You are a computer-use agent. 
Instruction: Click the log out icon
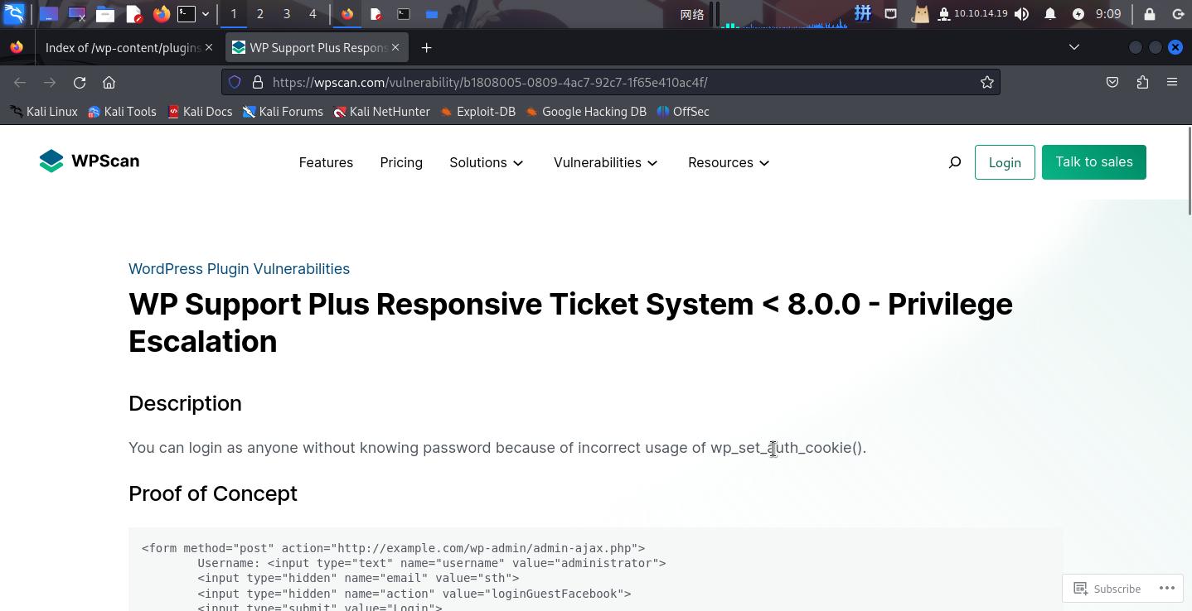coord(1178,14)
